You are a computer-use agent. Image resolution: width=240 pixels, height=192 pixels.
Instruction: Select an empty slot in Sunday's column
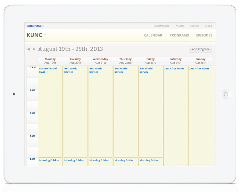coord(200,115)
